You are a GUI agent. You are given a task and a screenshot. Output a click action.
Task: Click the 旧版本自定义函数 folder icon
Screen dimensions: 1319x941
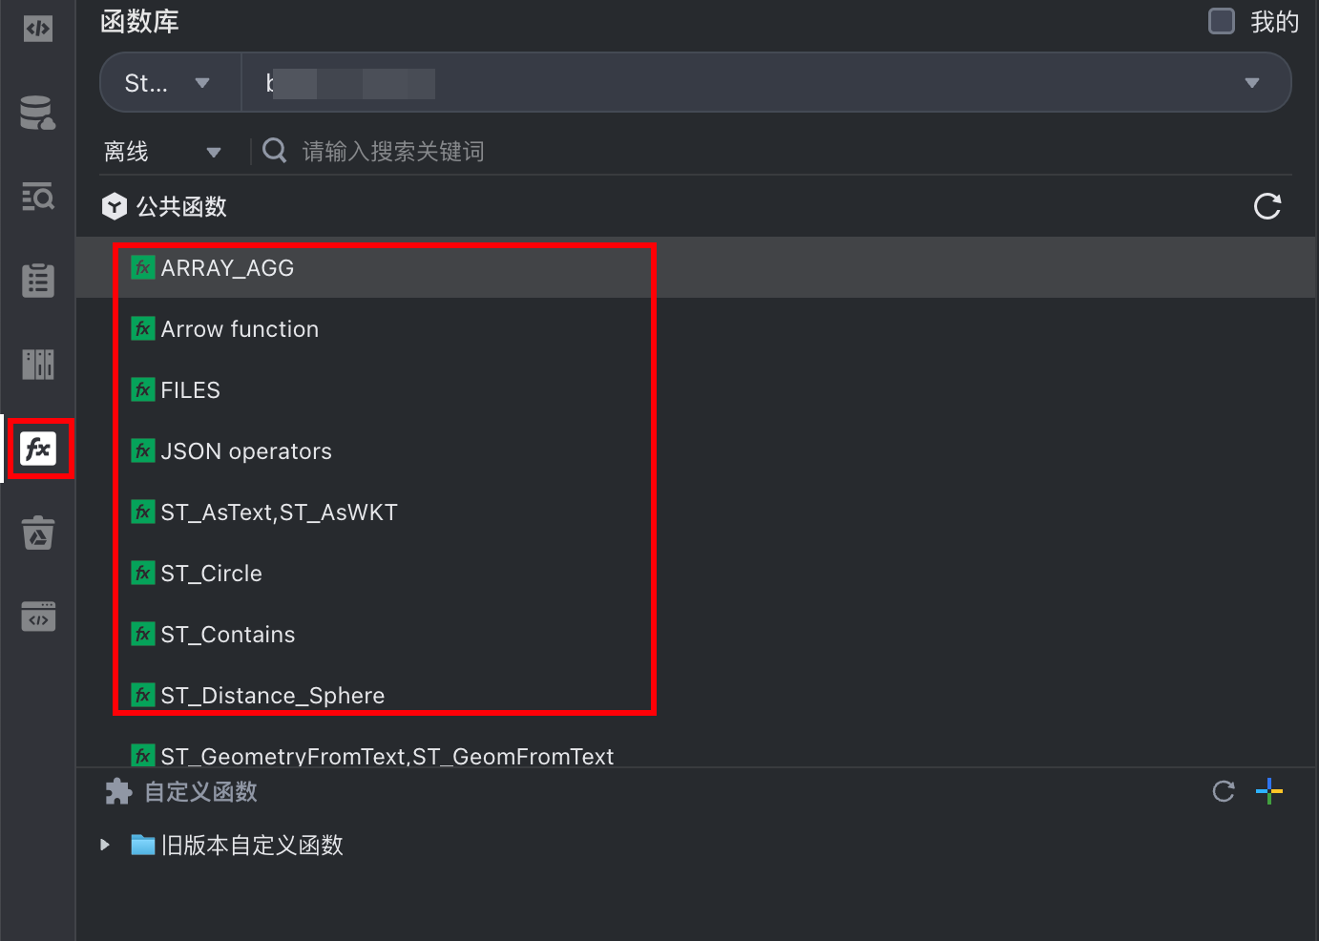143,845
